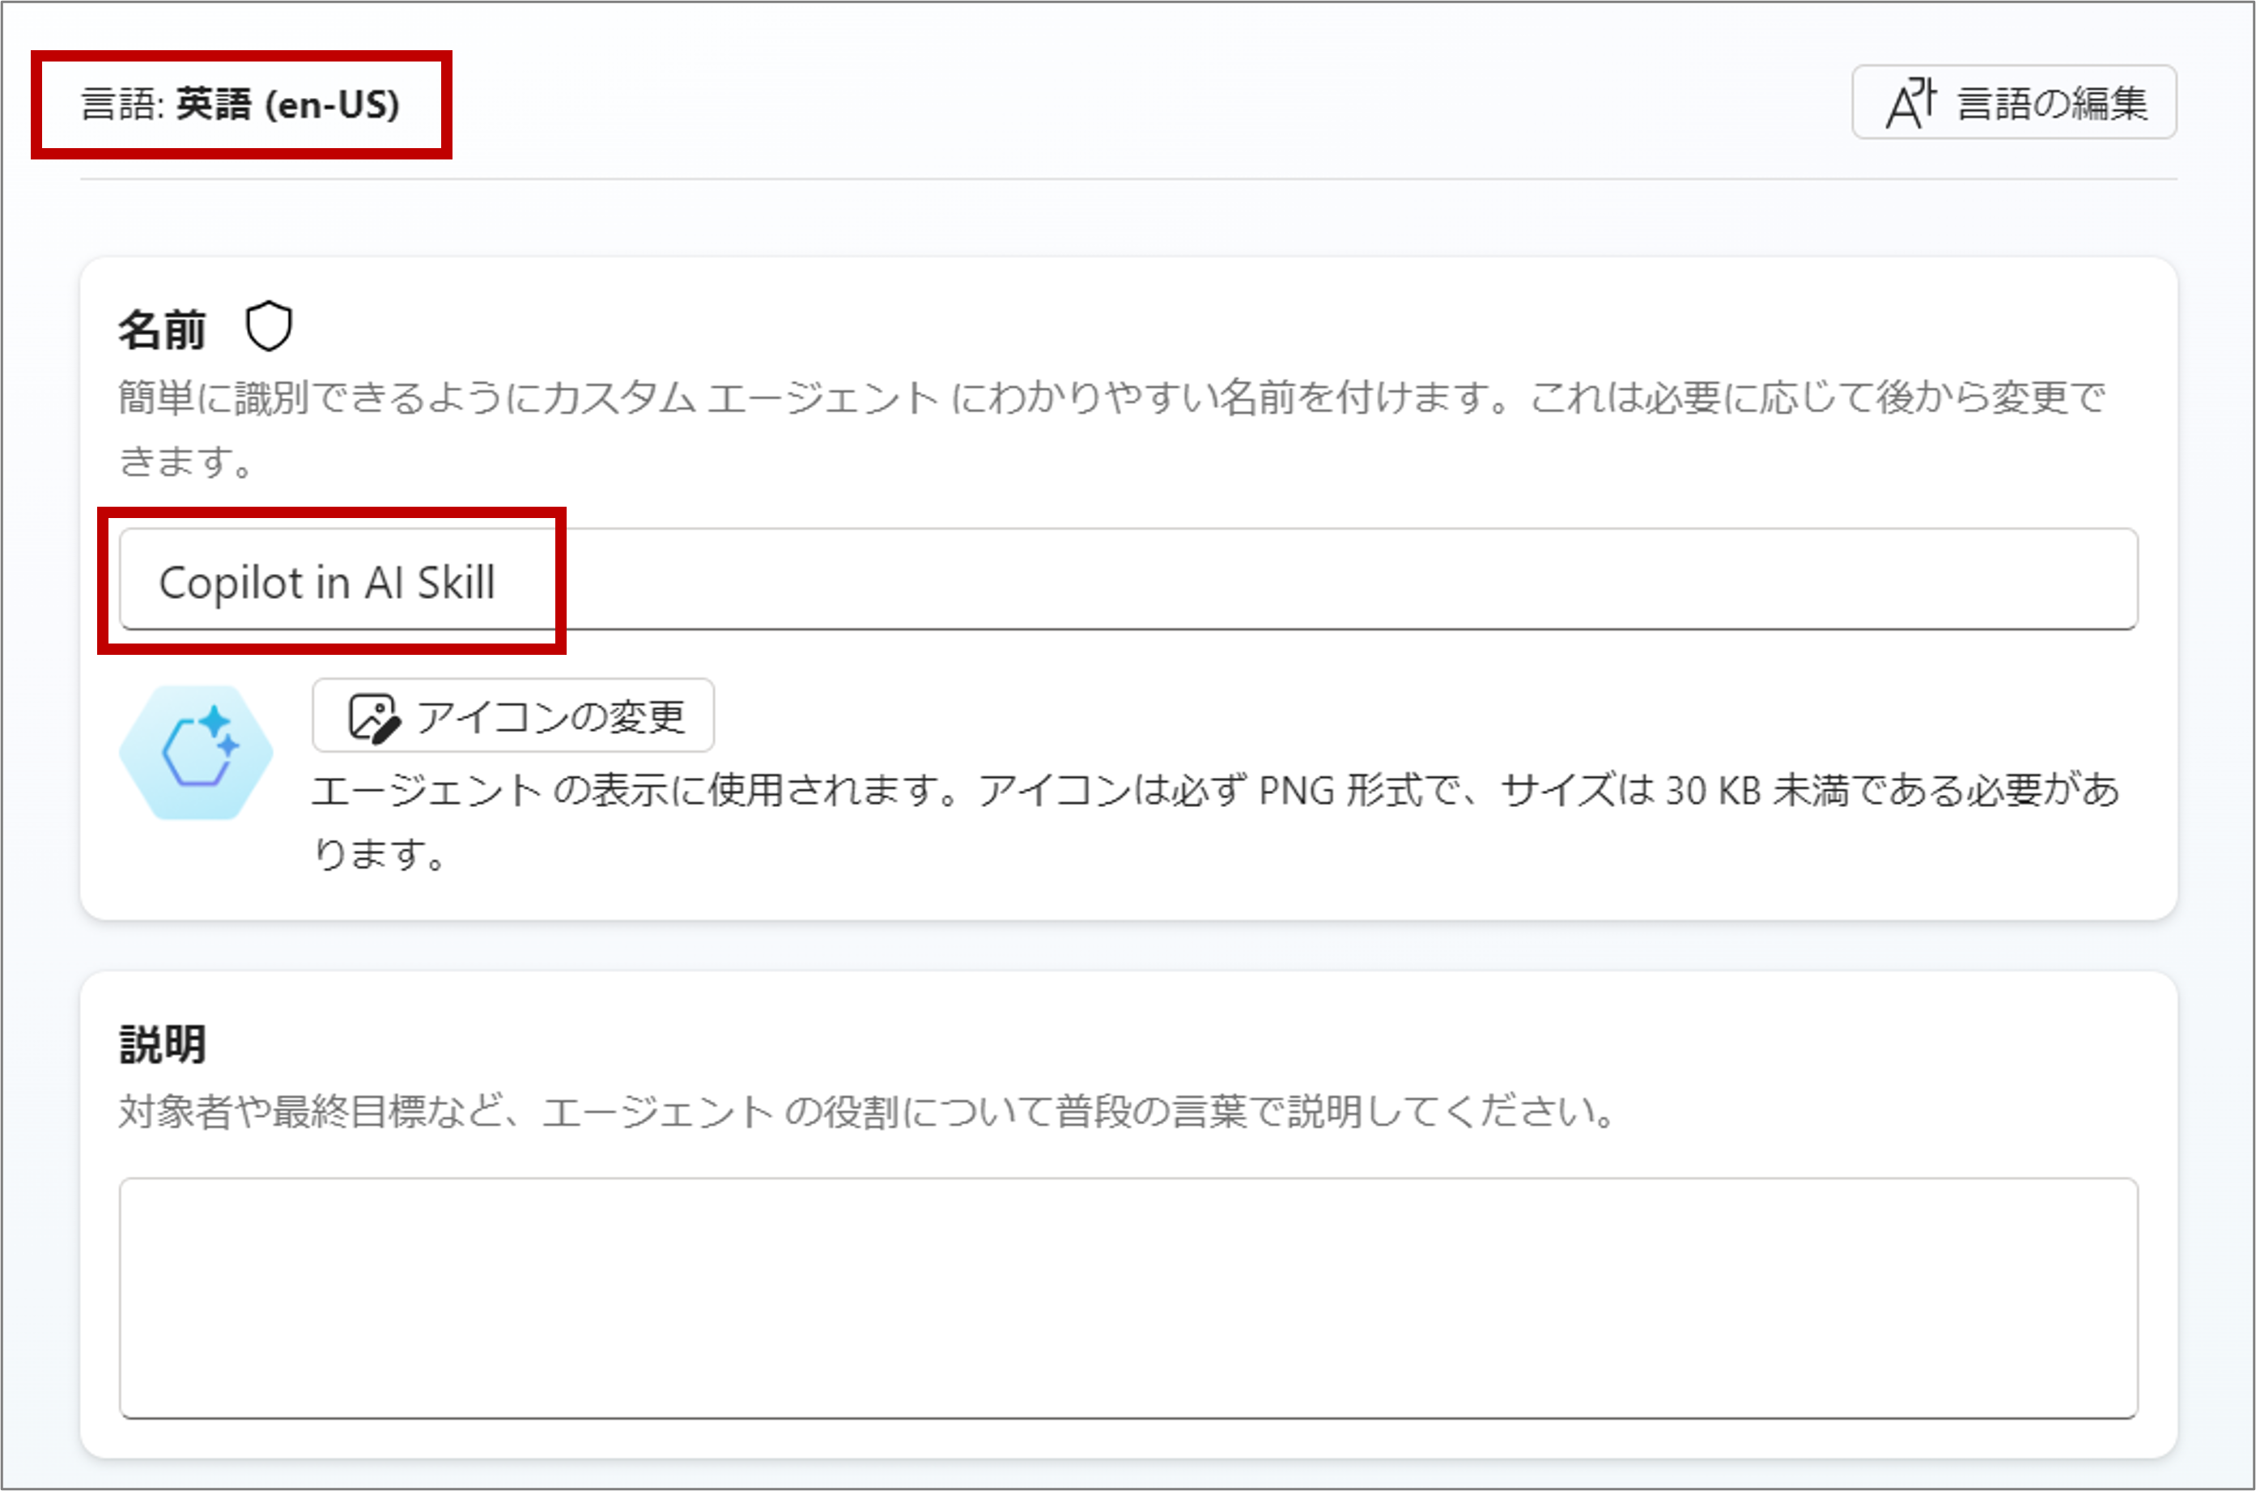Click the image icon inside アイコンの変更 button
This screenshot has width=2256, height=1491.
372,715
